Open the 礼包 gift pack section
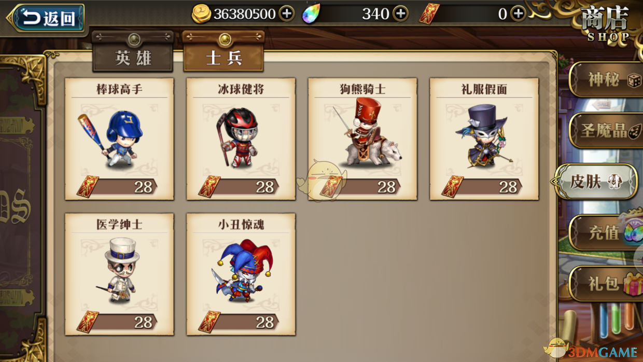Screen dimensions: 643x362 (607, 284)
